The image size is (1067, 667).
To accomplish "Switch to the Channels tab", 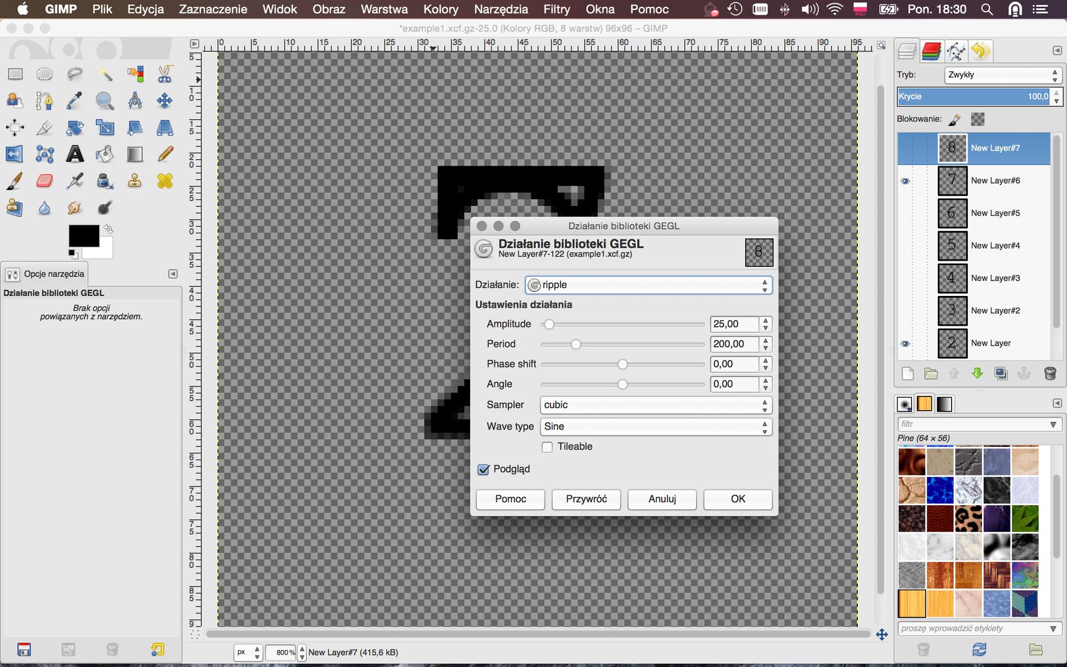I will [931, 51].
